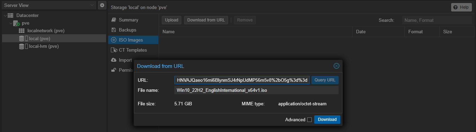Image resolution: width=476 pixels, height=132 pixels.
Task: Sort by the Name column header
Action: click(x=256, y=32)
